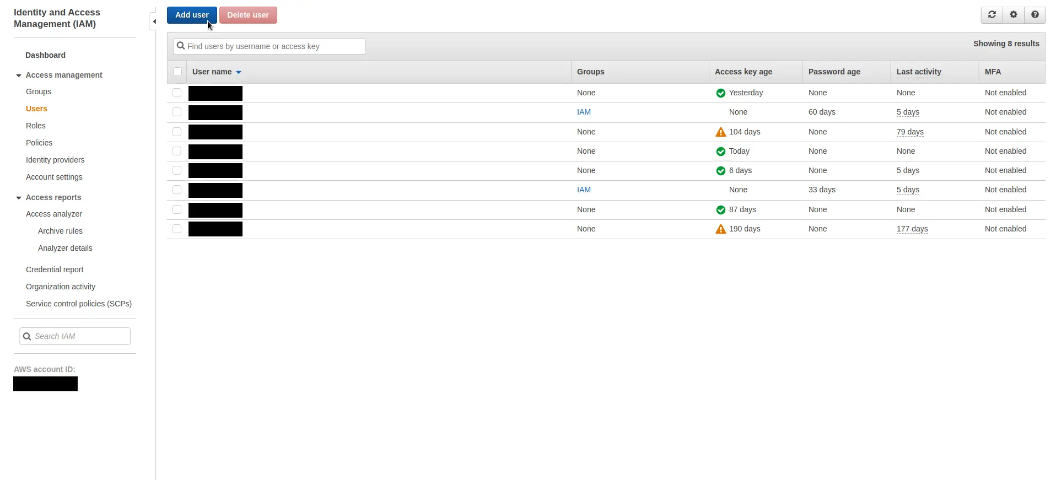Go to Groups in sidebar
1056x480 pixels.
point(39,91)
